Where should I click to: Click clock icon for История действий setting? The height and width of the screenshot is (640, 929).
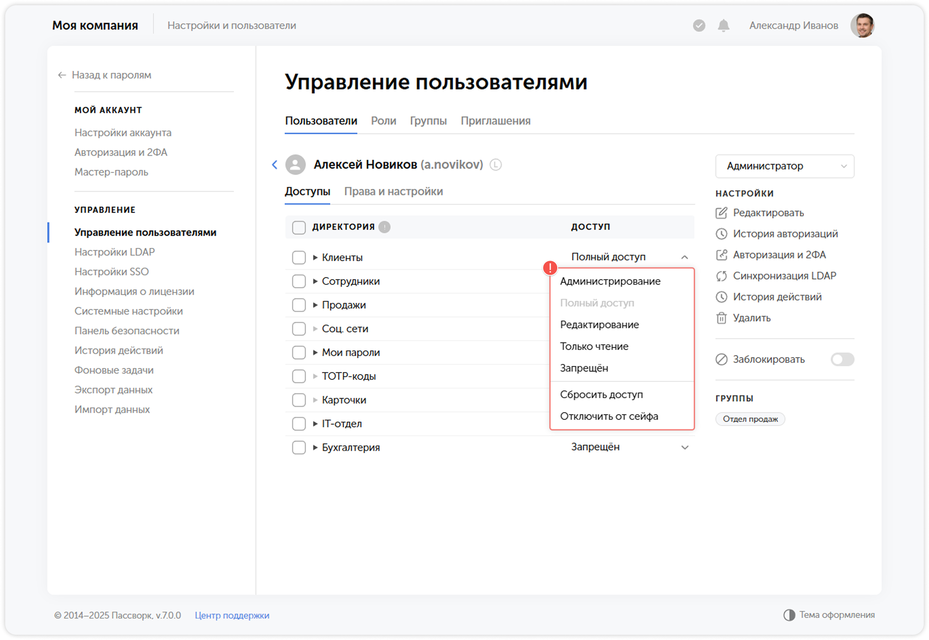click(721, 297)
